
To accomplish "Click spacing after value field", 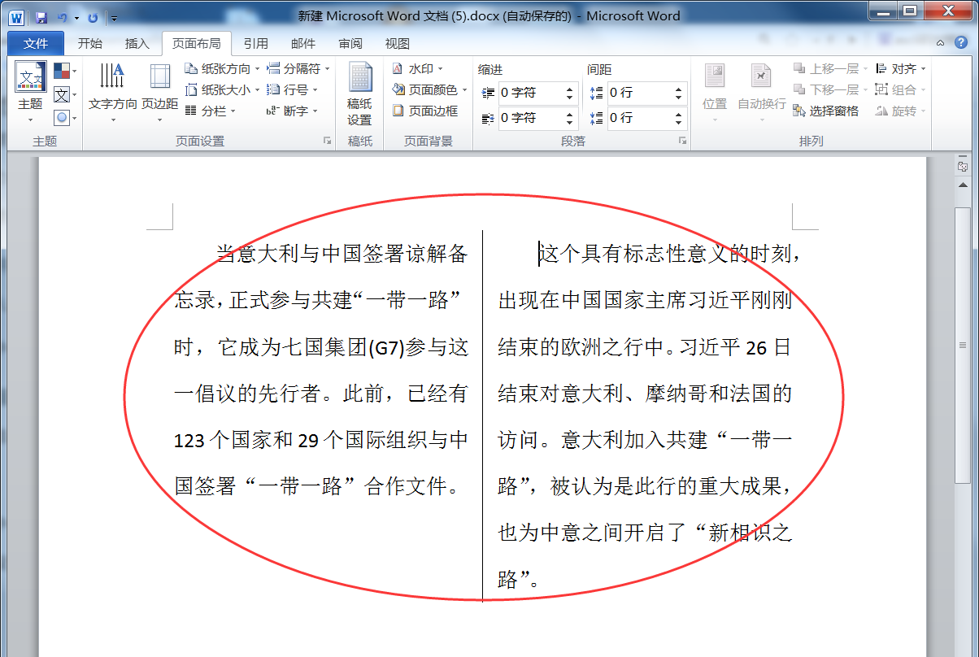I will (638, 119).
